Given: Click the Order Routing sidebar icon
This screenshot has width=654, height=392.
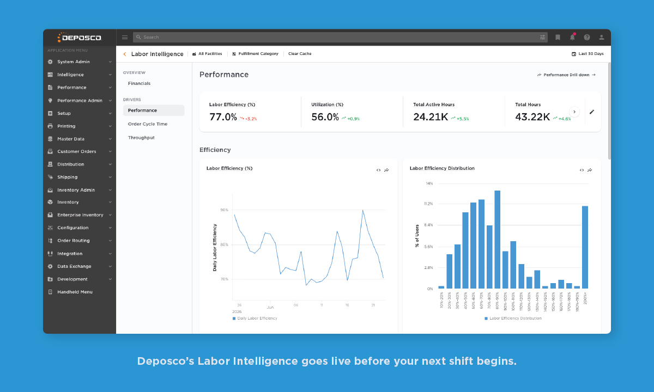Looking at the screenshot, I should 50,241.
